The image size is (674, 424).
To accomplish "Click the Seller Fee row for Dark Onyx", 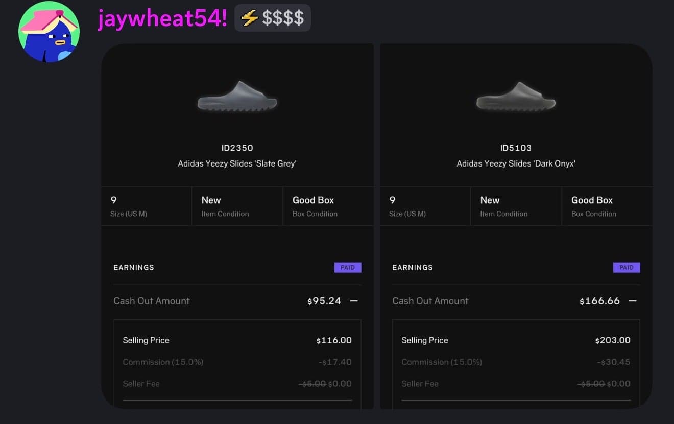I will click(x=420, y=384).
